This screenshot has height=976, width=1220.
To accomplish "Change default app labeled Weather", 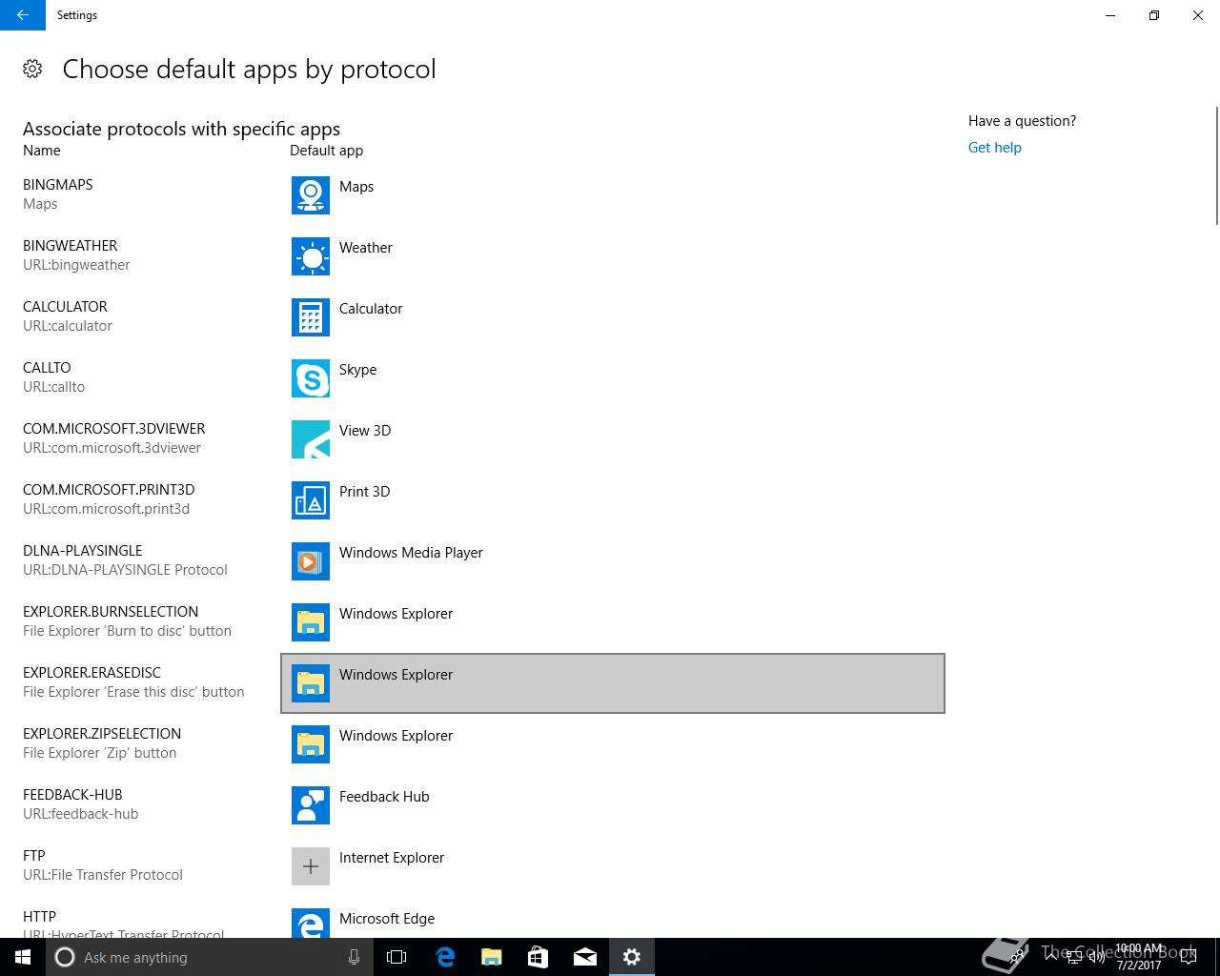I will click(613, 256).
